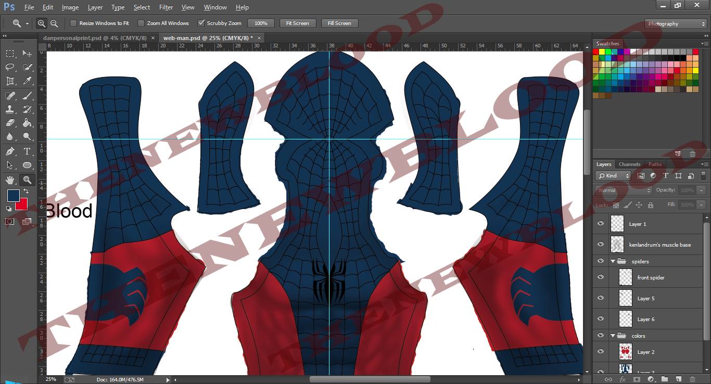Image resolution: width=711 pixels, height=384 pixels.
Task: Select the Dodge tool
Action: pyautogui.click(x=27, y=137)
